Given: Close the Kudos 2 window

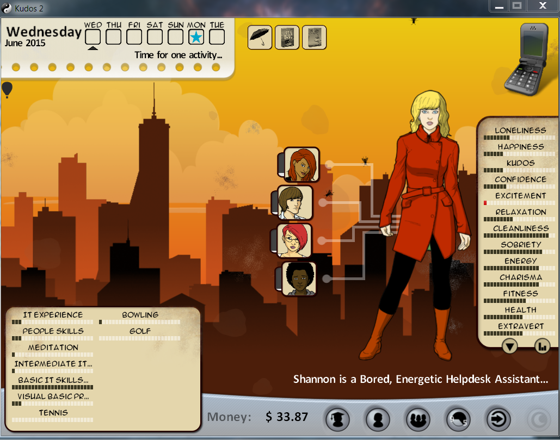Looking at the screenshot, I should click(543, 6).
